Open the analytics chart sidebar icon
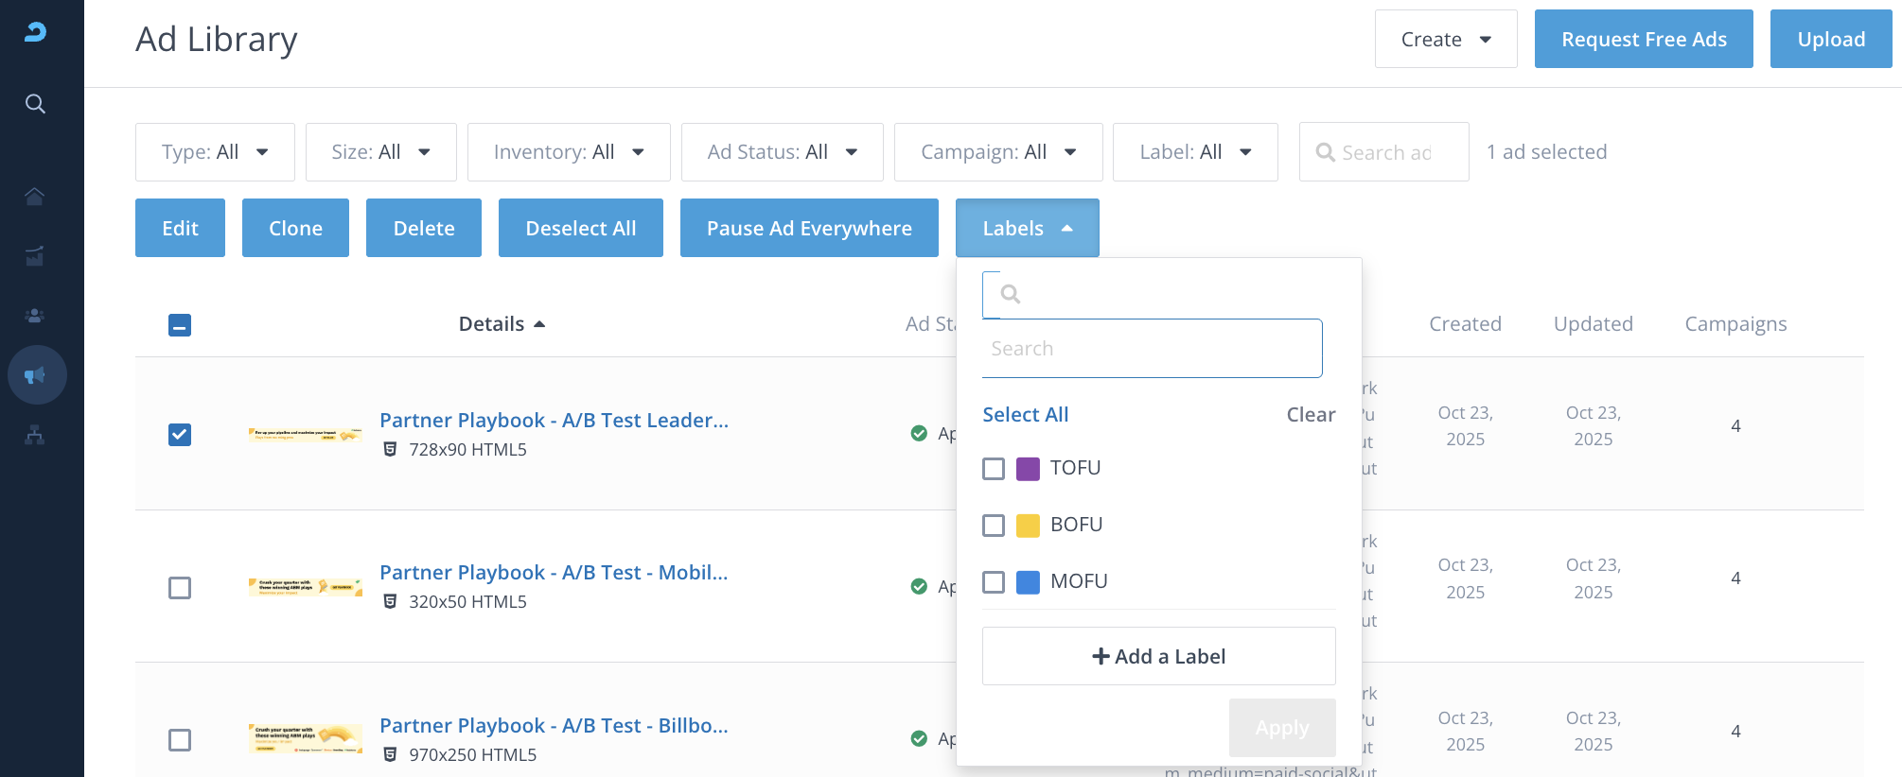The width and height of the screenshot is (1902, 777). coord(35,256)
